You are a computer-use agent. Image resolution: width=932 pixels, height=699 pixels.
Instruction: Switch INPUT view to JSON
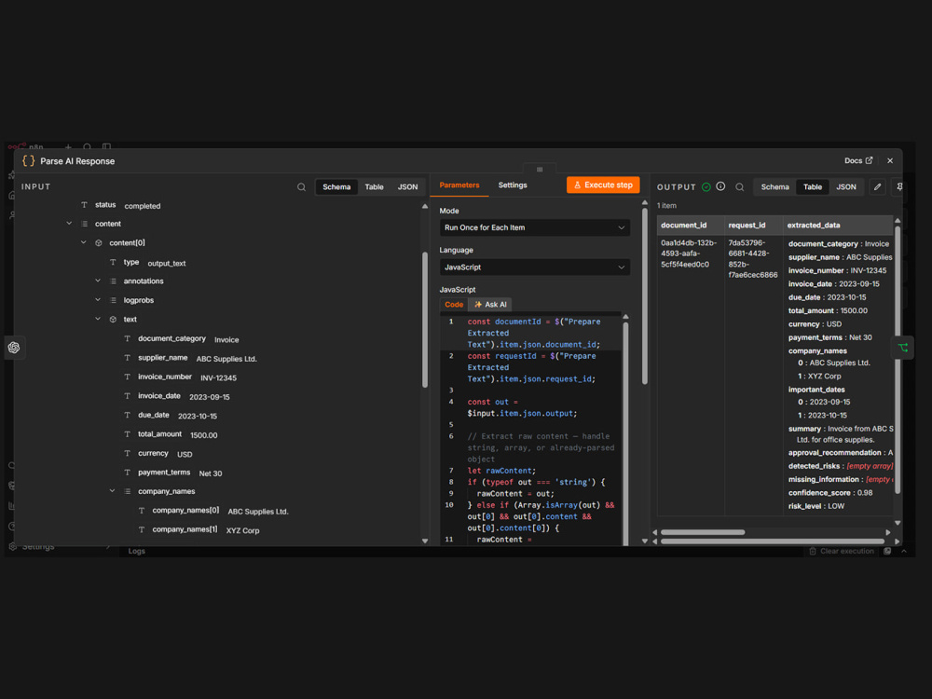pyautogui.click(x=408, y=187)
